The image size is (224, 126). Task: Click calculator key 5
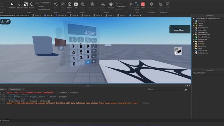81,52
